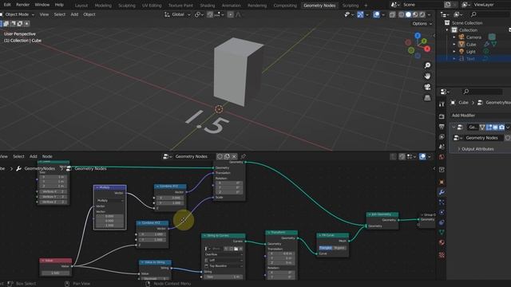Open the Render properties tab icon
Image resolution: width=511 pixels, height=287 pixels.
(x=442, y=116)
